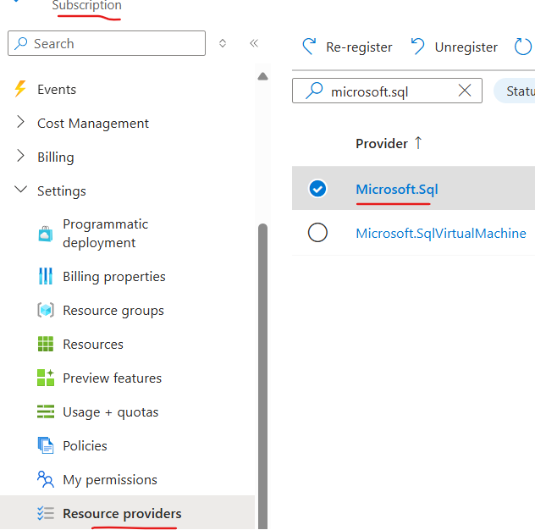Click the Resource providers checklist icon
Image resolution: width=535 pixels, height=530 pixels.
pos(46,513)
